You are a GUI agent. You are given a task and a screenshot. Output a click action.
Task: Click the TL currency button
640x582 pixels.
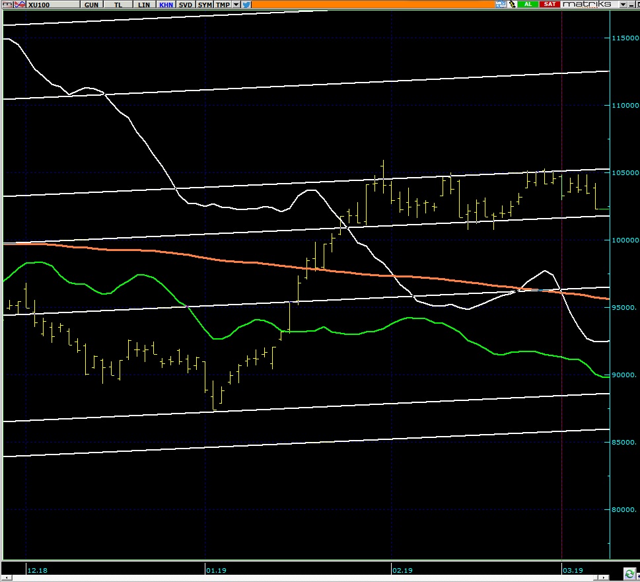[118, 5]
